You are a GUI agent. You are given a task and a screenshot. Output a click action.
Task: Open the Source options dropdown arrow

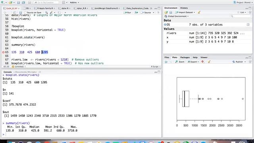tap(154, 12)
